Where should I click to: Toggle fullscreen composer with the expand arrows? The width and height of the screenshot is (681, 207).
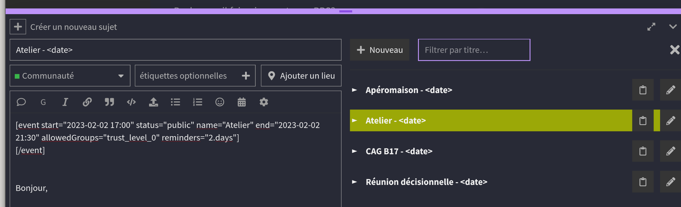(651, 27)
